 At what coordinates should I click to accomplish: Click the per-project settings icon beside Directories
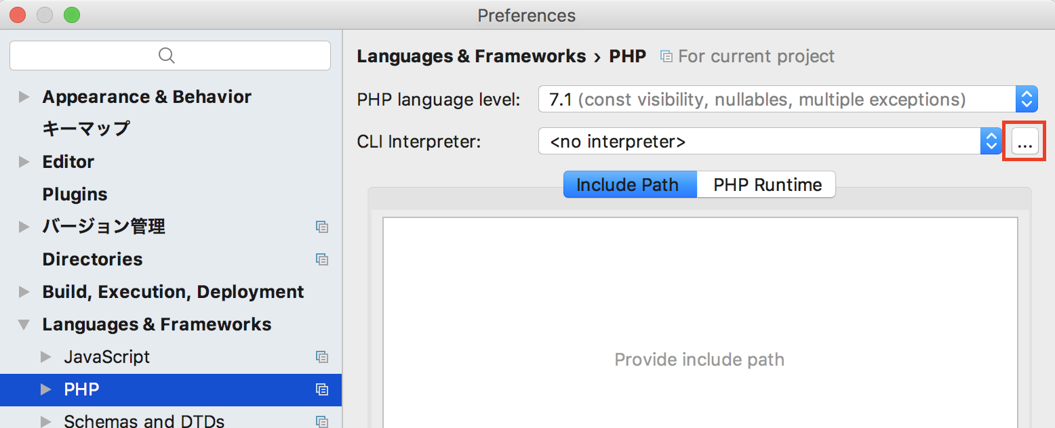point(323,259)
